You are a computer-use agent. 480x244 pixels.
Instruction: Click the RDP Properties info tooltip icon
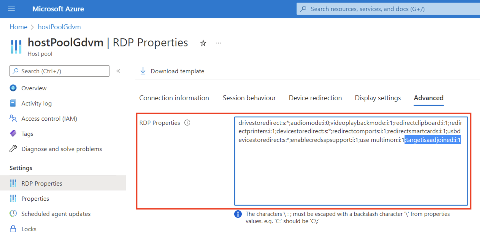point(187,123)
